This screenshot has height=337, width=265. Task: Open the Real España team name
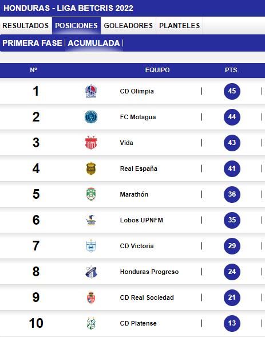pyautogui.click(x=139, y=168)
